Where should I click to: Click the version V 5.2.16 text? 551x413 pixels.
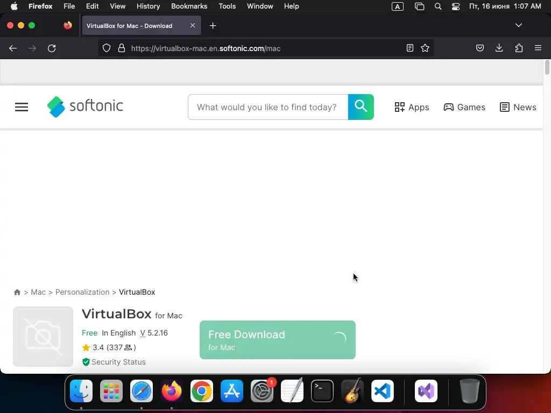coord(154,333)
